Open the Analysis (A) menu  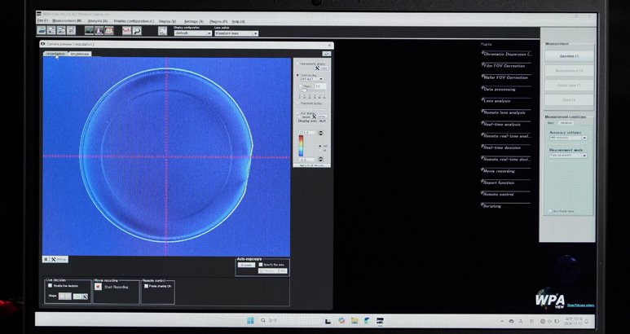click(x=98, y=21)
